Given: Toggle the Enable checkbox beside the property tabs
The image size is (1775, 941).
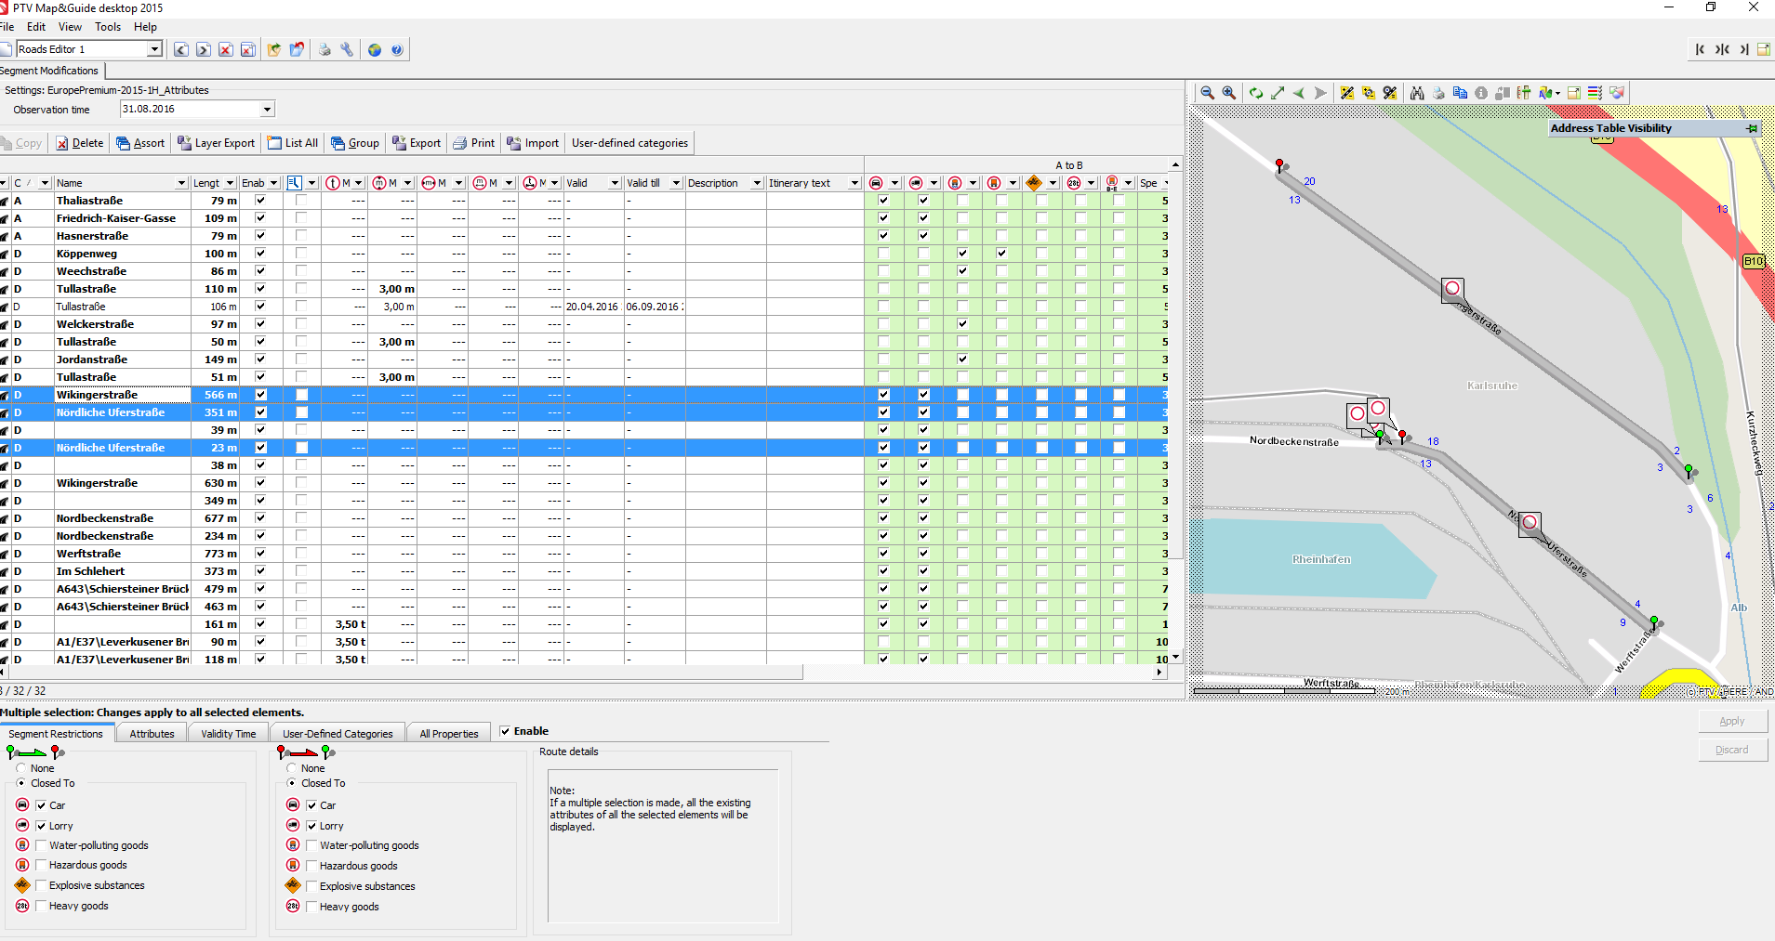Looking at the screenshot, I should [505, 731].
